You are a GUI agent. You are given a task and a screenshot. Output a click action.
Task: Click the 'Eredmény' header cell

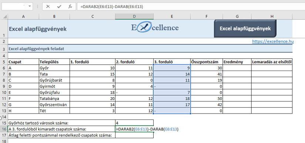(x=237, y=62)
